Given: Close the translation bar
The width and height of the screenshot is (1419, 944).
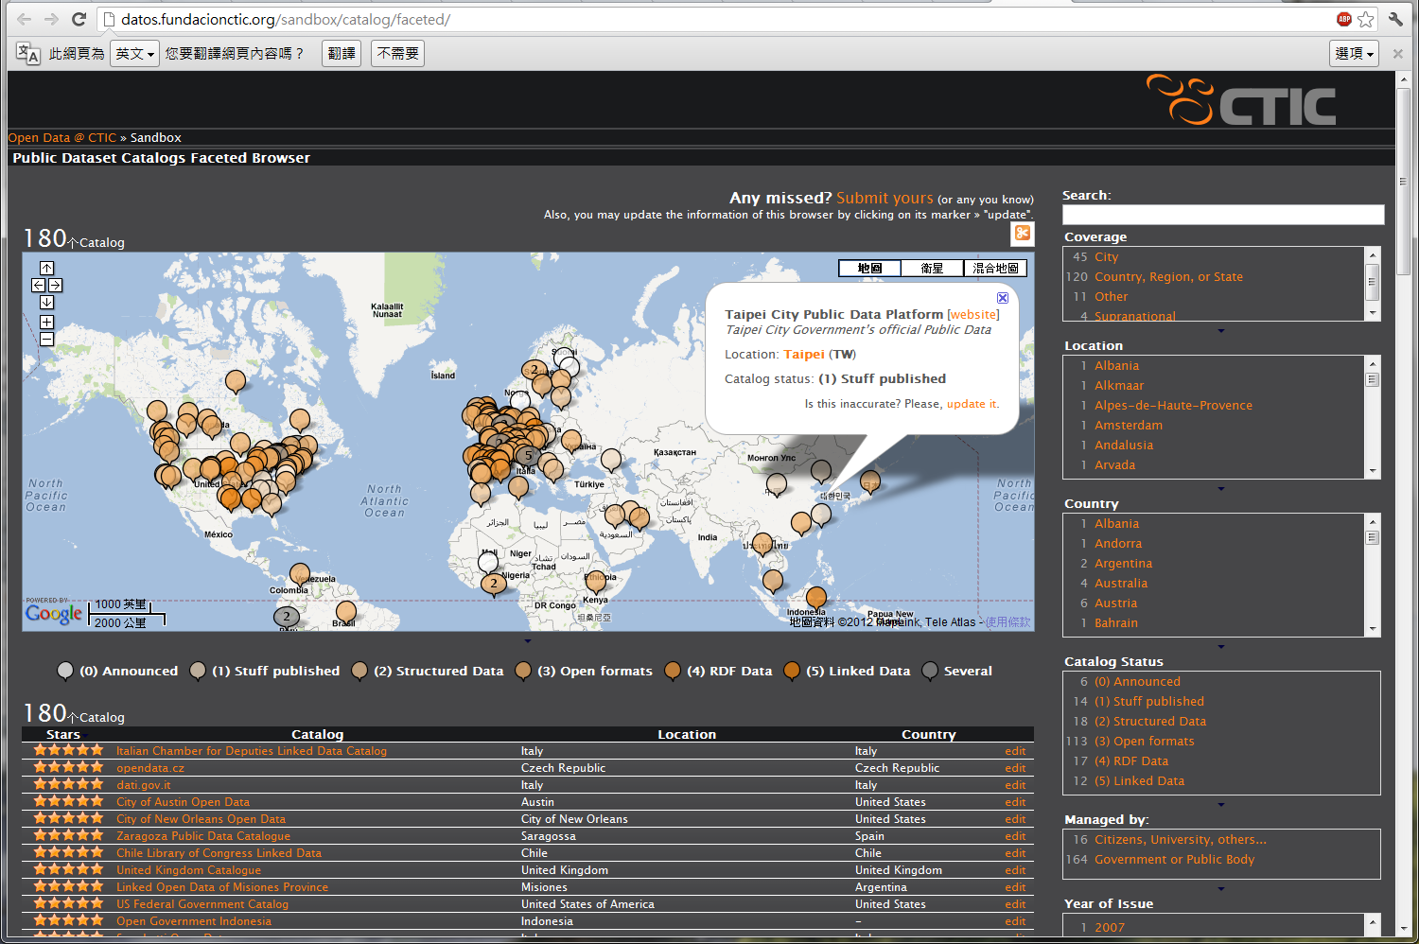Looking at the screenshot, I should click(x=1397, y=54).
